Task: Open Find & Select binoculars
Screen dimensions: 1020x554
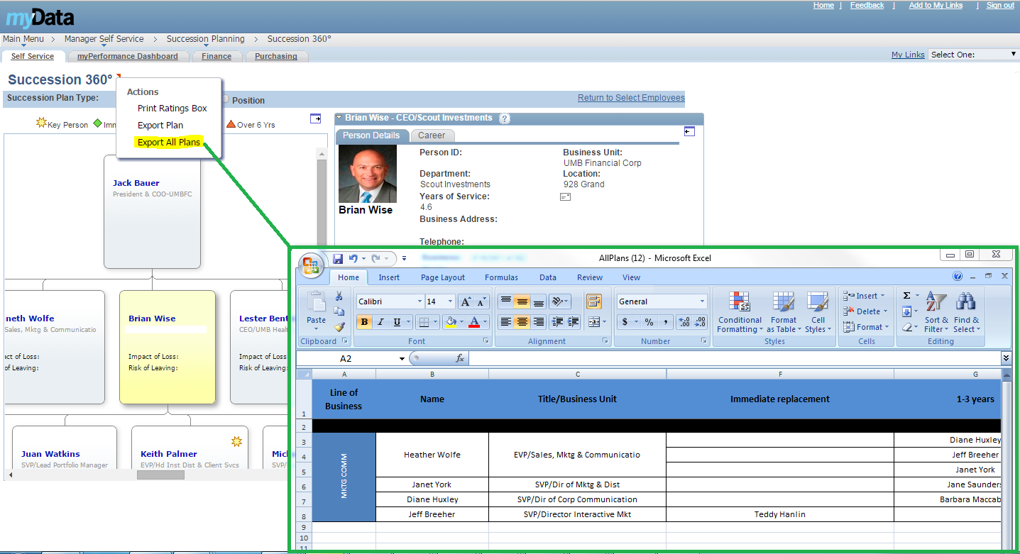Action: tap(966, 312)
